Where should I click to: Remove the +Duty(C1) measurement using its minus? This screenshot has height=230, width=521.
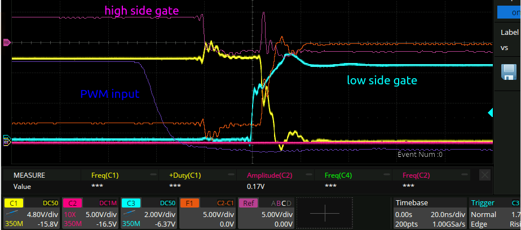(231, 175)
